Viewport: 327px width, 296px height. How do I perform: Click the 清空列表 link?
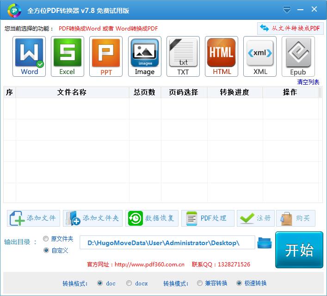308,82
